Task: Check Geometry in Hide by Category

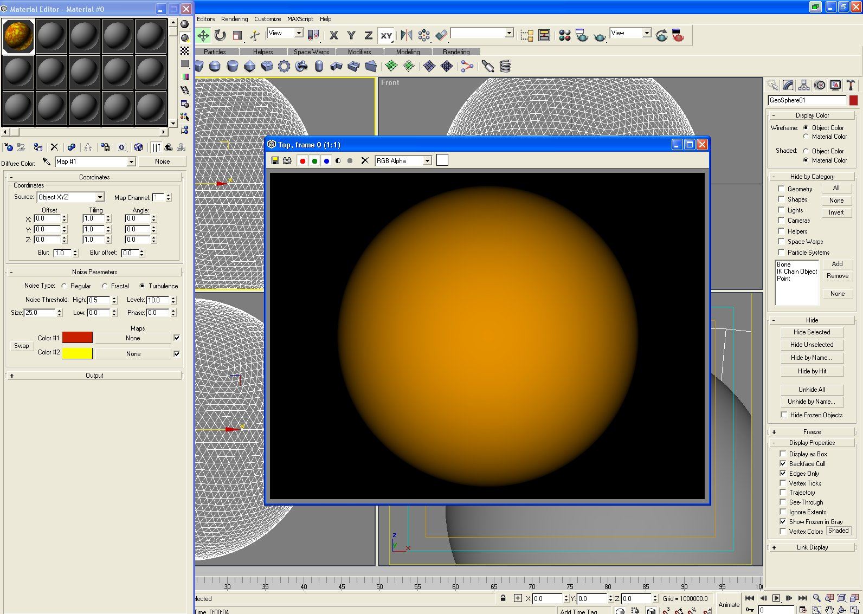Action: 781,189
